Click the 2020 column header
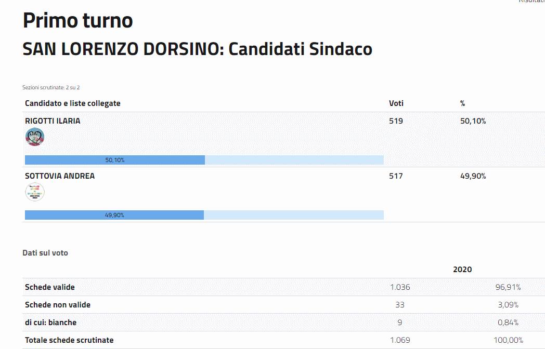545x349 pixels. click(462, 270)
